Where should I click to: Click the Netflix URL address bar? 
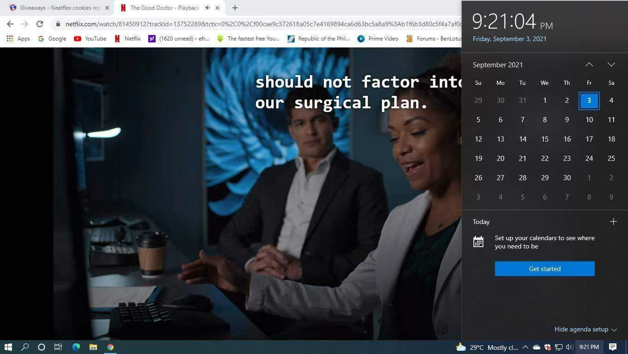(x=263, y=24)
